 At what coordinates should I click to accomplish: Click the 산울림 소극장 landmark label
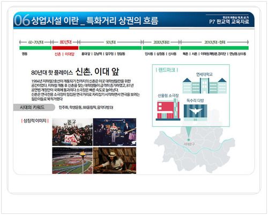click(x=168, y=96)
